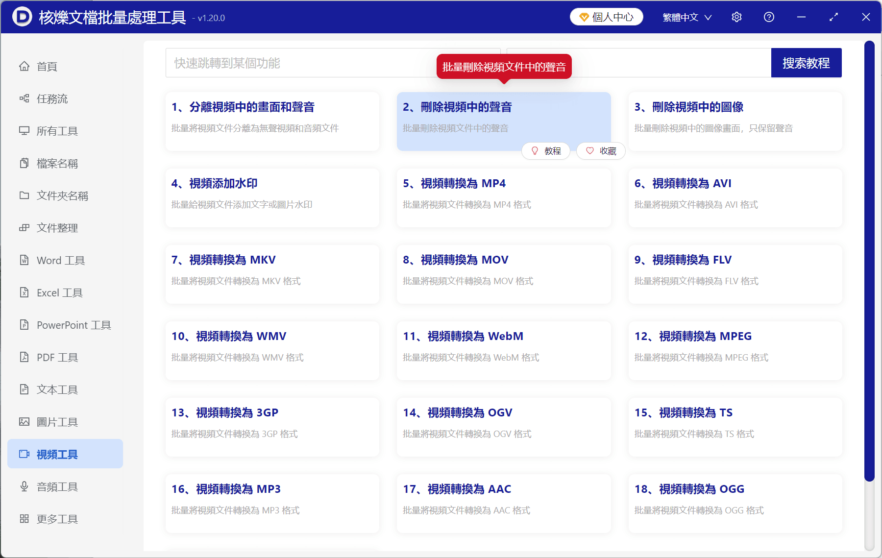Click the PowerPoint document icon in sidebar
This screenshot has width=882, height=558.
pos(24,325)
